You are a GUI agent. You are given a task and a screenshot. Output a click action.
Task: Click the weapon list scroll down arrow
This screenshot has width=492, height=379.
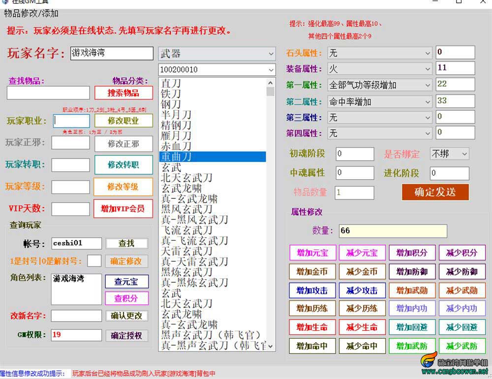(270, 346)
